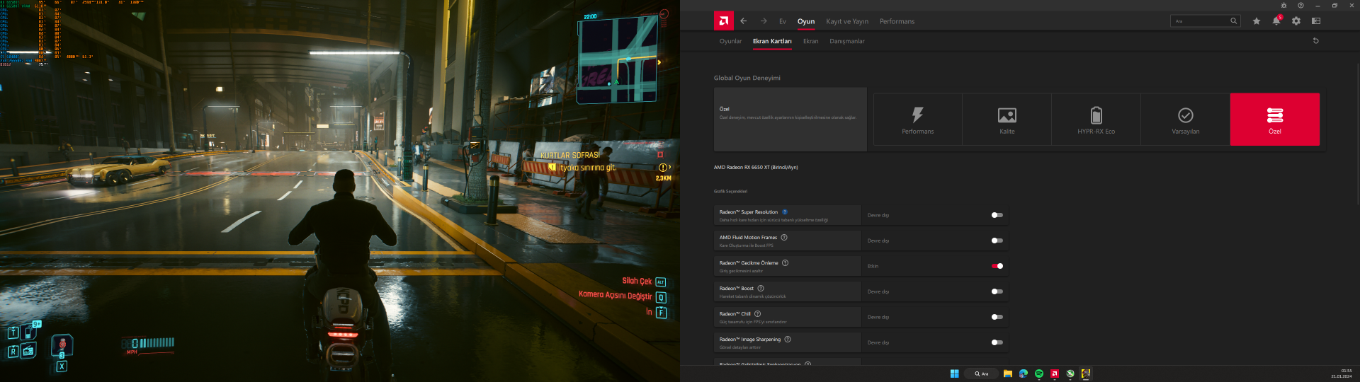This screenshot has width=1360, height=382.
Task: Open the Danışmanlar sub-tab
Action: click(847, 41)
